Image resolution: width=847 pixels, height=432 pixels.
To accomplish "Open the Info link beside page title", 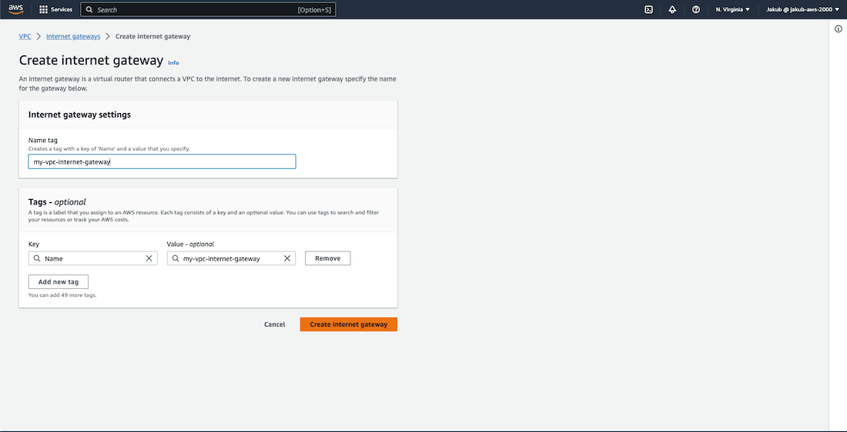I will 173,63.
